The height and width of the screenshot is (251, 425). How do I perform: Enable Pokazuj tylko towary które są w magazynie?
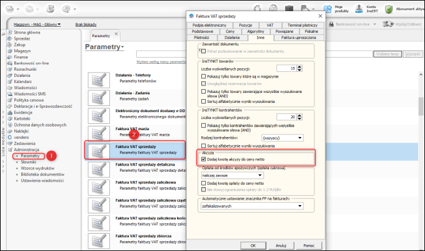coord(204,77)
